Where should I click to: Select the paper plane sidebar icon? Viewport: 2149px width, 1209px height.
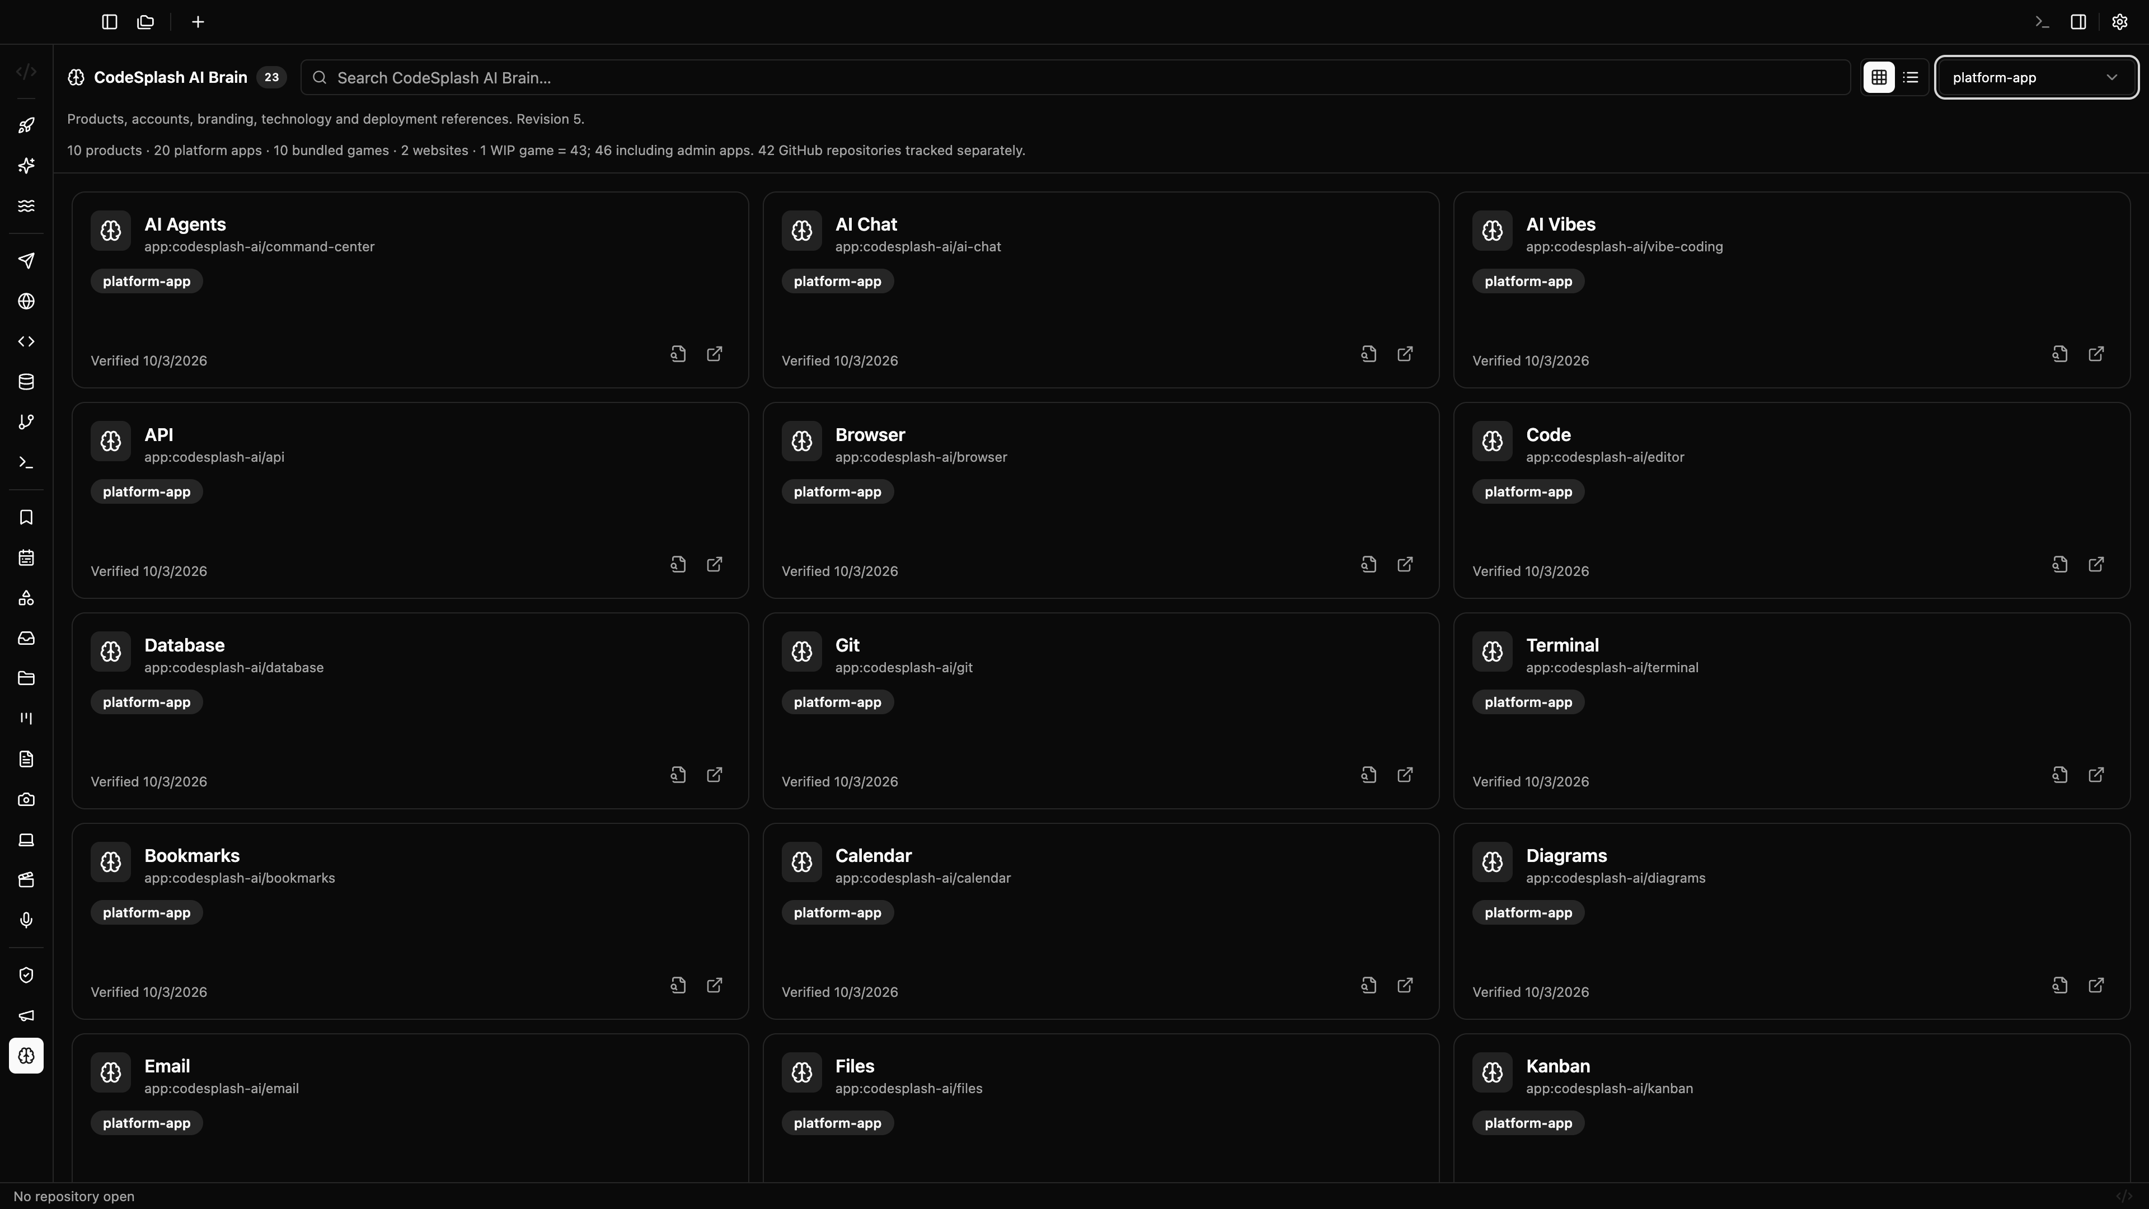click(26, 260)
